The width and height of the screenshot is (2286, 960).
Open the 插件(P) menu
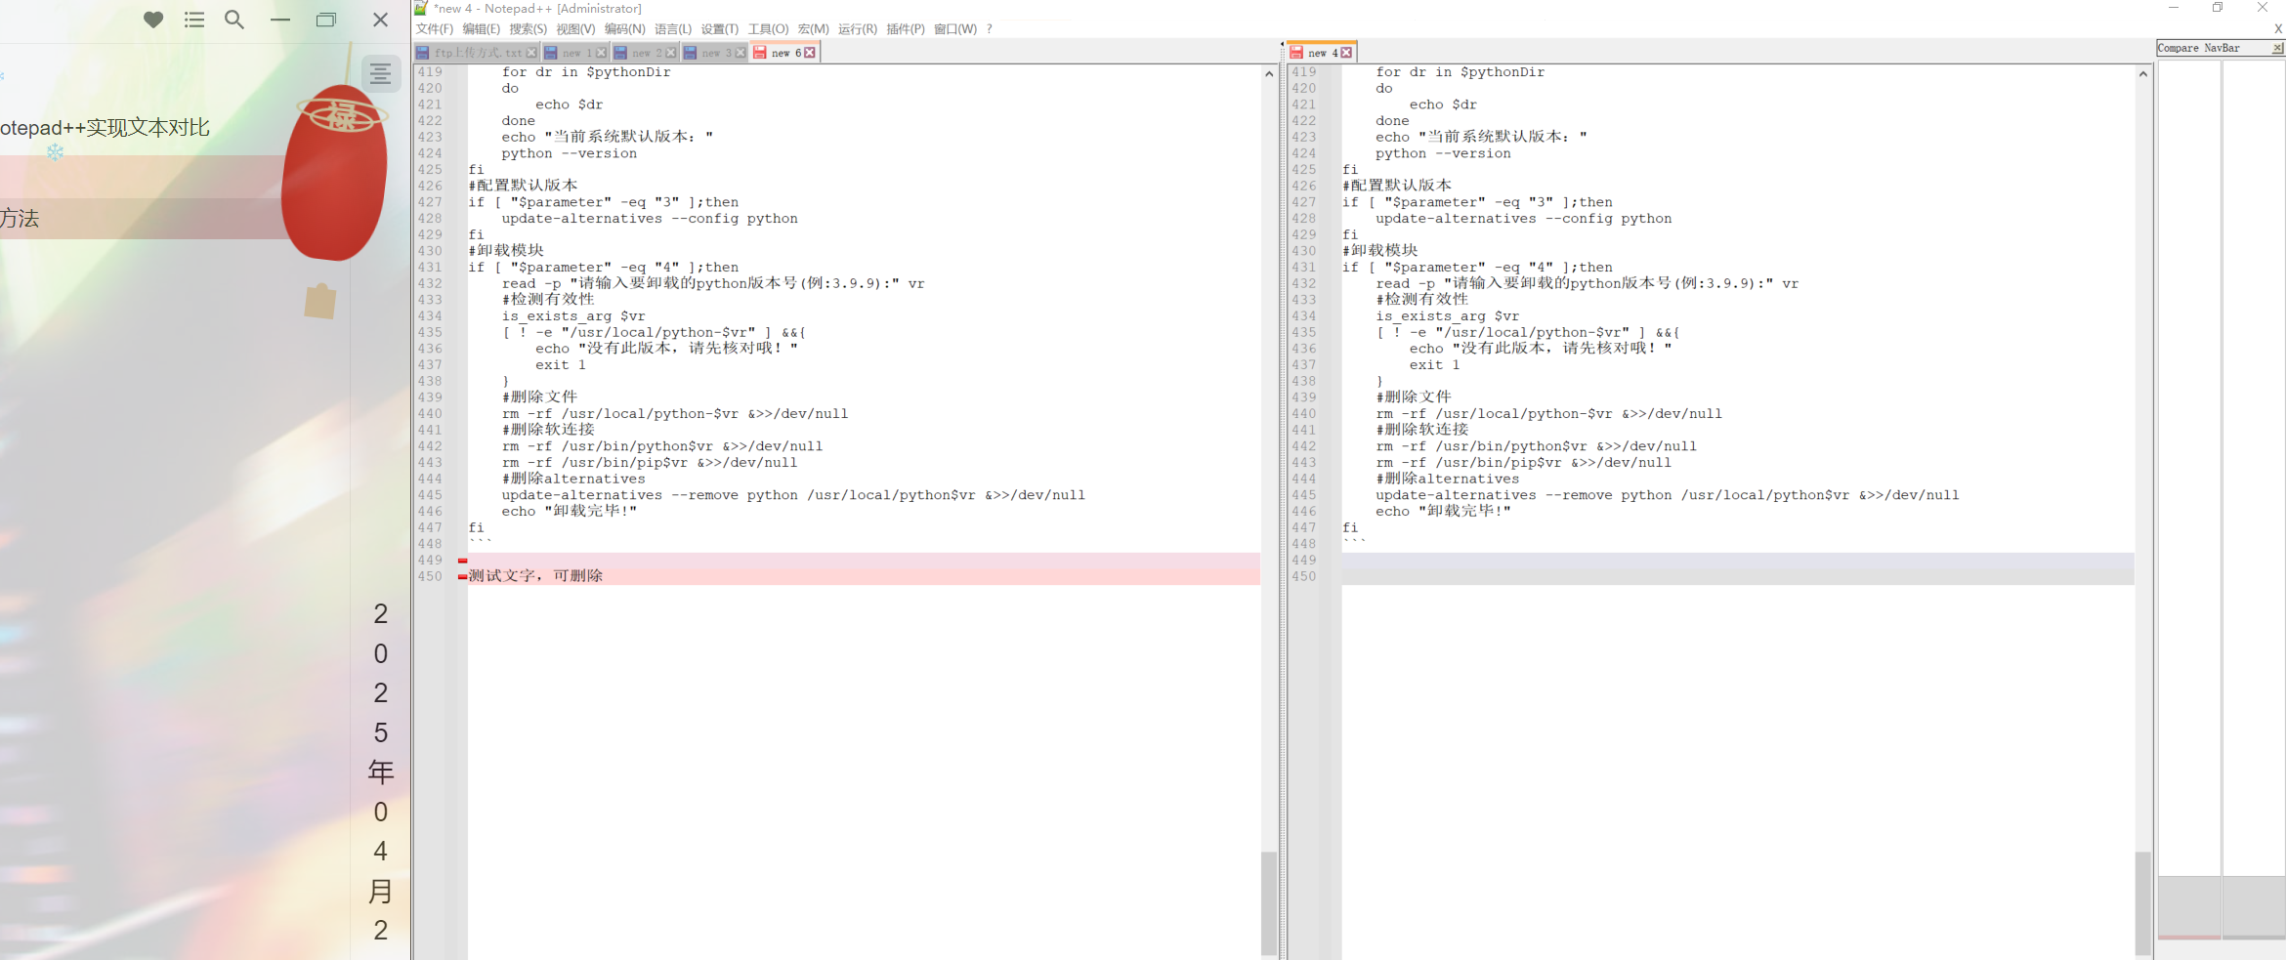[905, 28]
